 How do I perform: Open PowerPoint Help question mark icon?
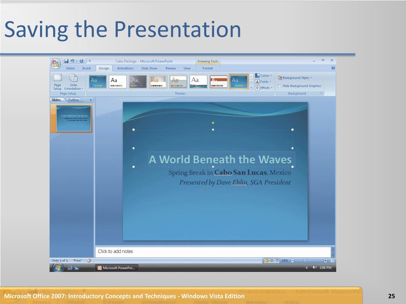coord(333,68)
